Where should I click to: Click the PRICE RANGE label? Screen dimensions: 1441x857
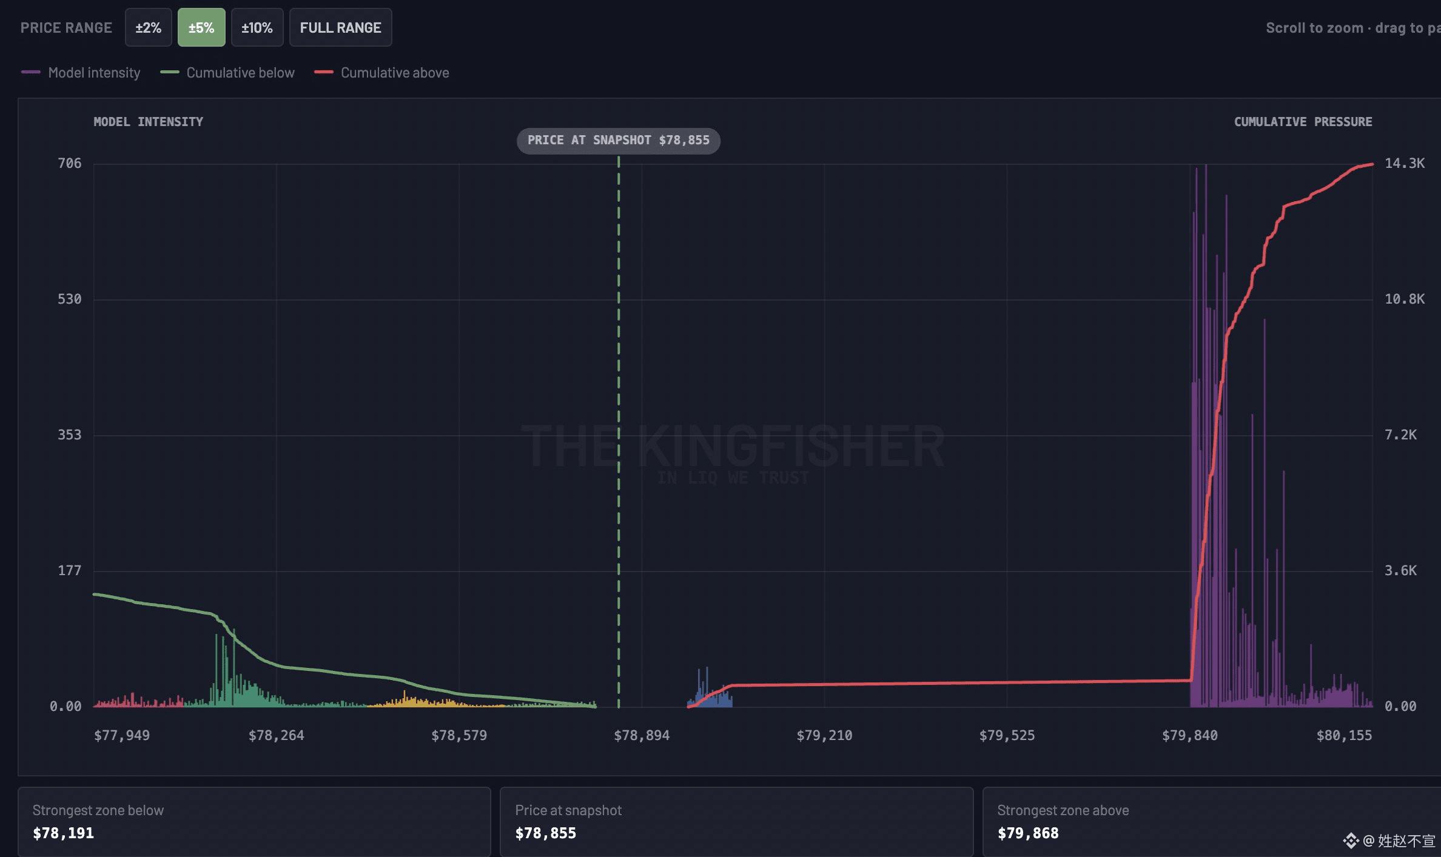66,28
